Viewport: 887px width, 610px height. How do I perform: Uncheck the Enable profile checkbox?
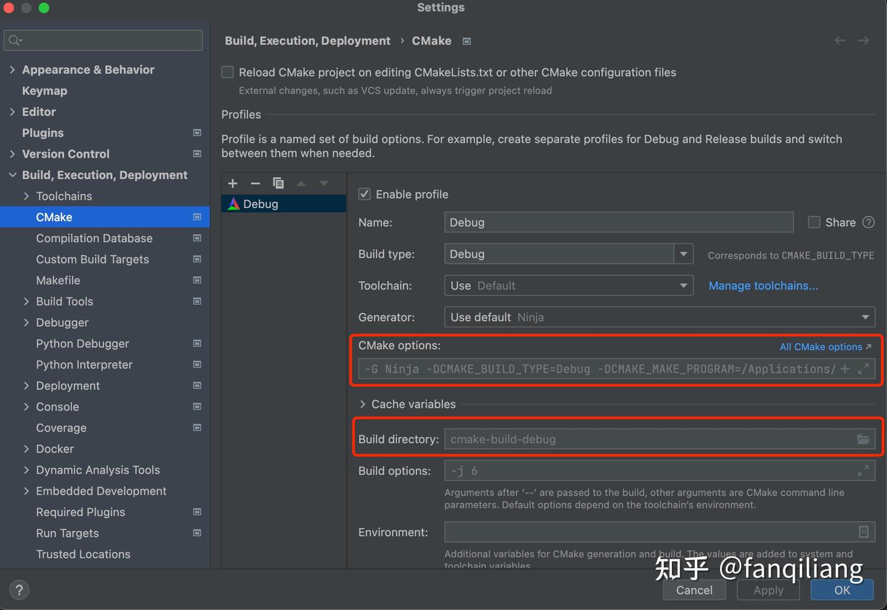coord(365,195)
